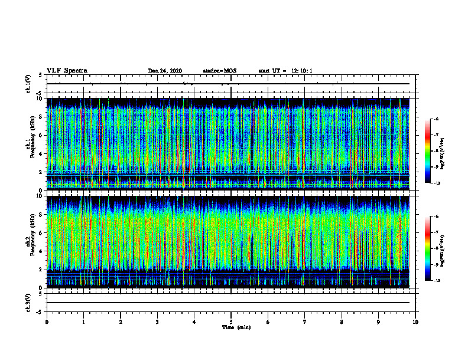Click the "0" time axis tick label

click(x=47, y=322)
